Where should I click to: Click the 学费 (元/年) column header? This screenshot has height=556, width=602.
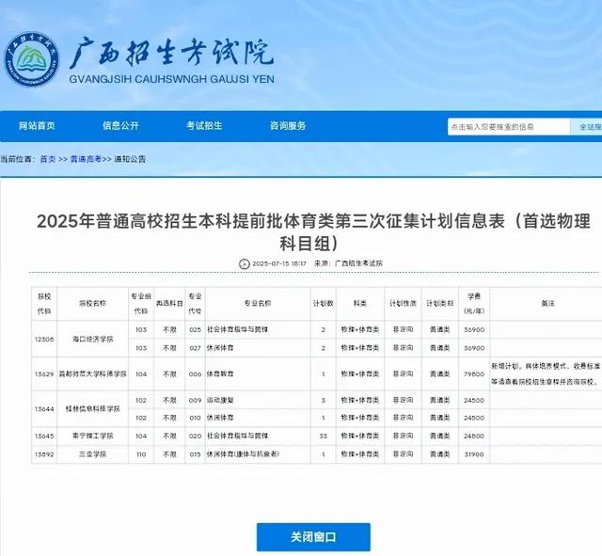[x=474, y=303]
